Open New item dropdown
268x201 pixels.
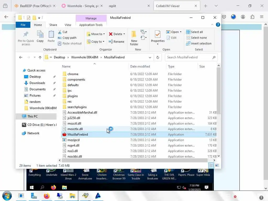(143, 32)
